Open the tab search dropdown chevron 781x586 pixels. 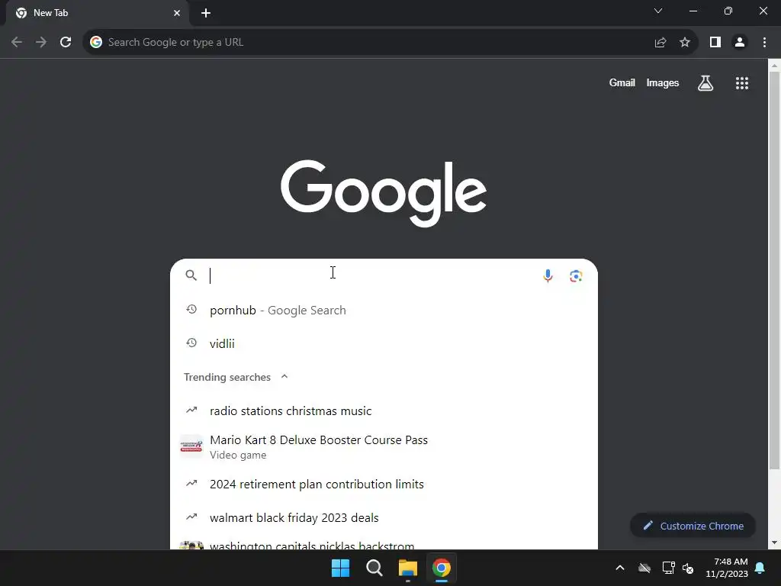[658, 11]
